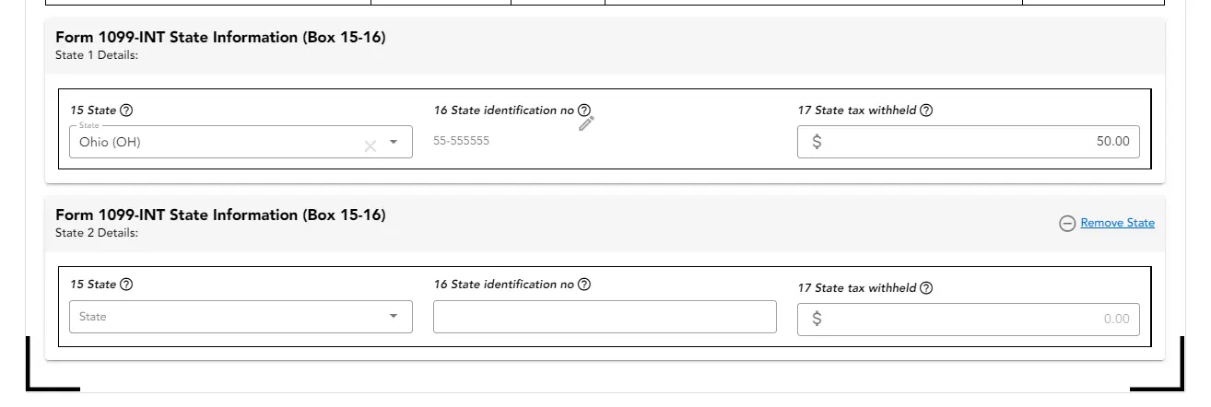
Task: Open the State 2 'State' combo box
Action: pyautogui.click(x=241, y=317)
